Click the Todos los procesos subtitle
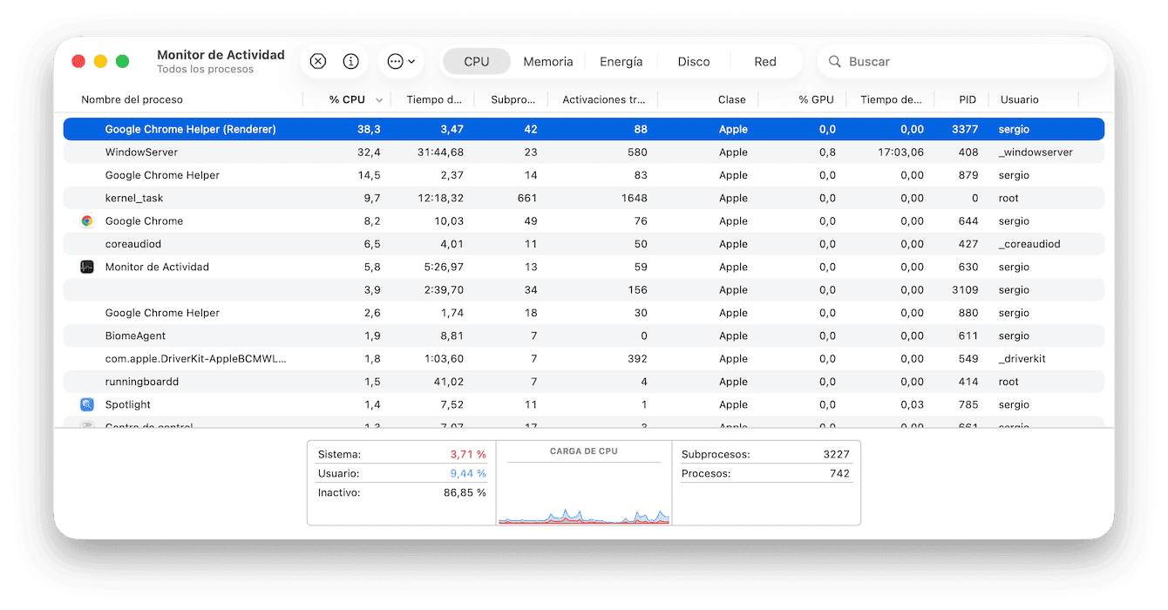This screenshot has height=610, width=1168. click(x=205, y=70)
